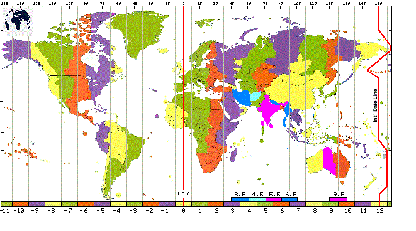Select the "-10" time offset label

coord(19,211)
